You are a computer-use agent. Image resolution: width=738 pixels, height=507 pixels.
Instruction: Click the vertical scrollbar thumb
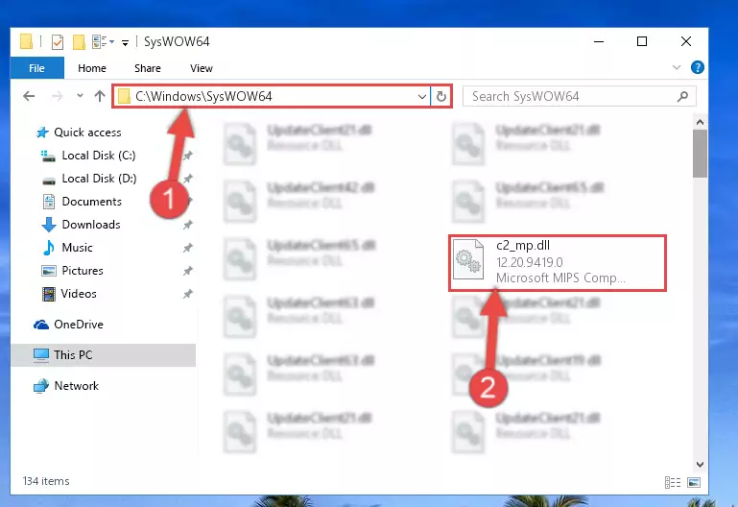tap(700, 154)
